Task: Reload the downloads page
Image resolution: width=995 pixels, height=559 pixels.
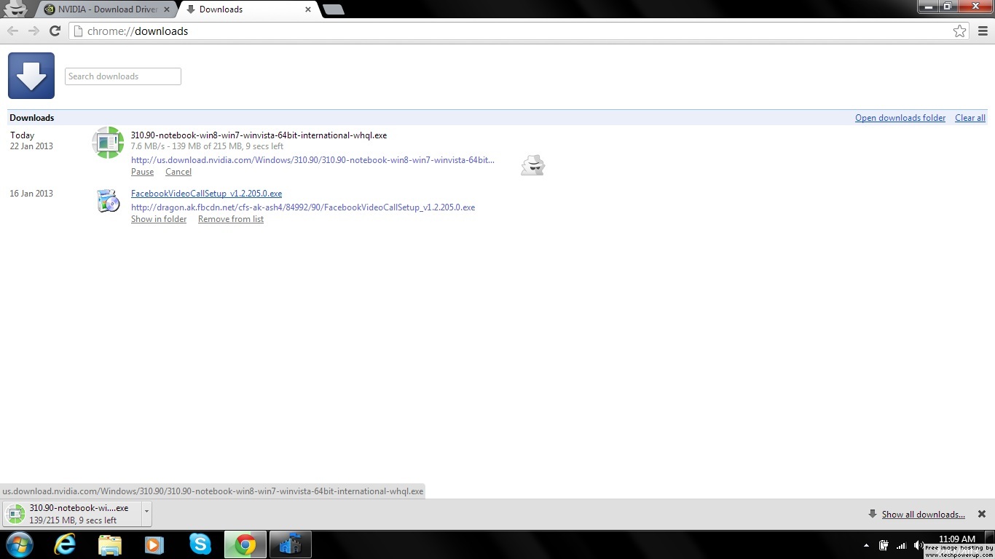Action: 55,31
